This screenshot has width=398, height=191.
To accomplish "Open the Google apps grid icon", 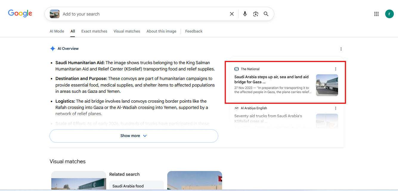I will pyautogui.click(x=376, y=14).
